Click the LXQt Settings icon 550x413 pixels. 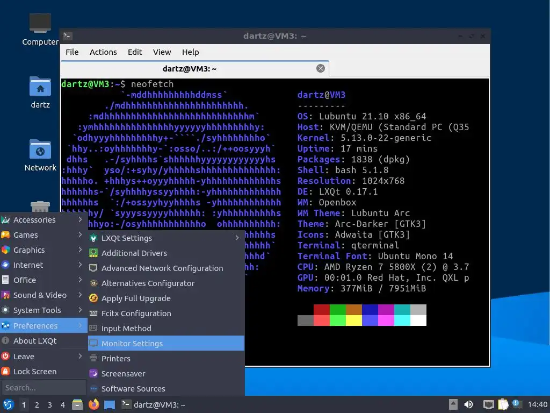click(93, 238)
